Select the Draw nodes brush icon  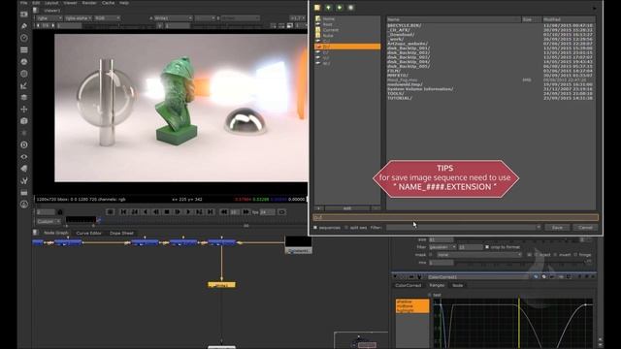coord(23,26)
